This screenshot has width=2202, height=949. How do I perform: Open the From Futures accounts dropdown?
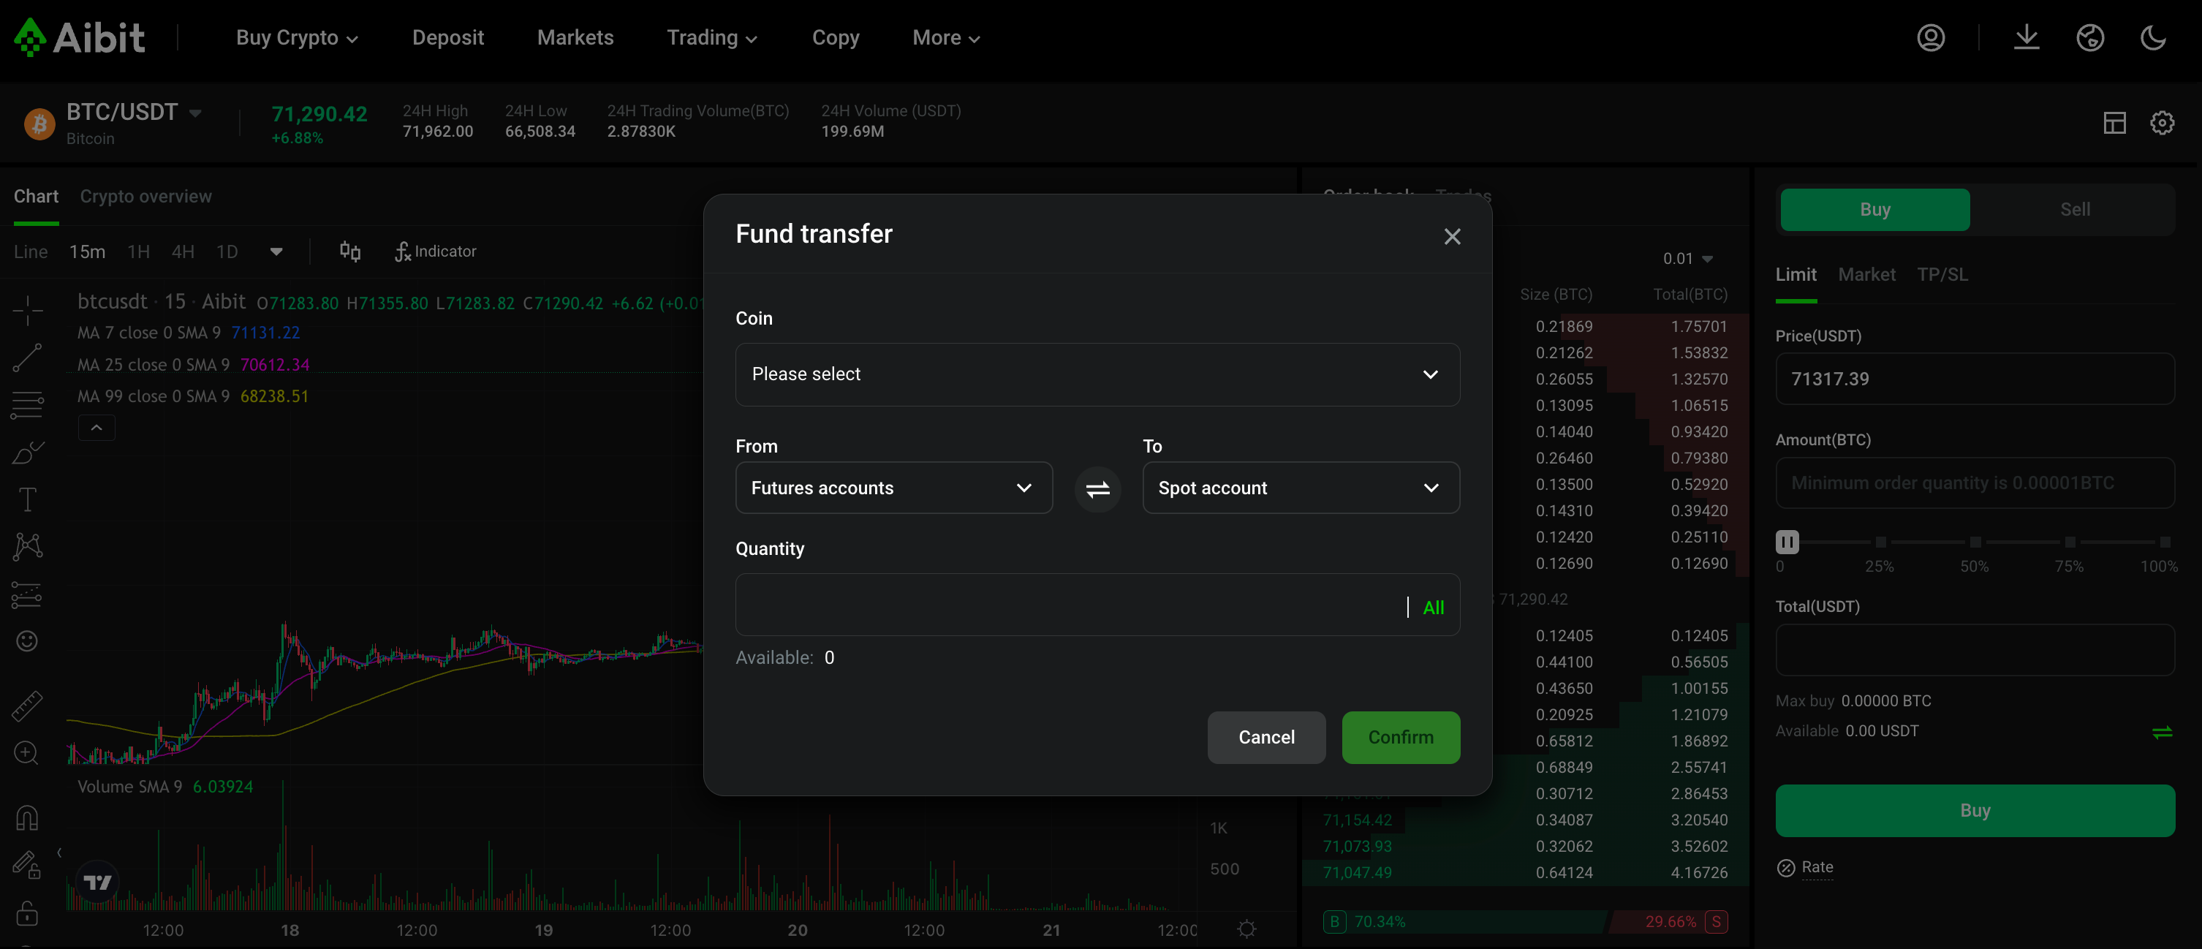[x=893, y=488]
